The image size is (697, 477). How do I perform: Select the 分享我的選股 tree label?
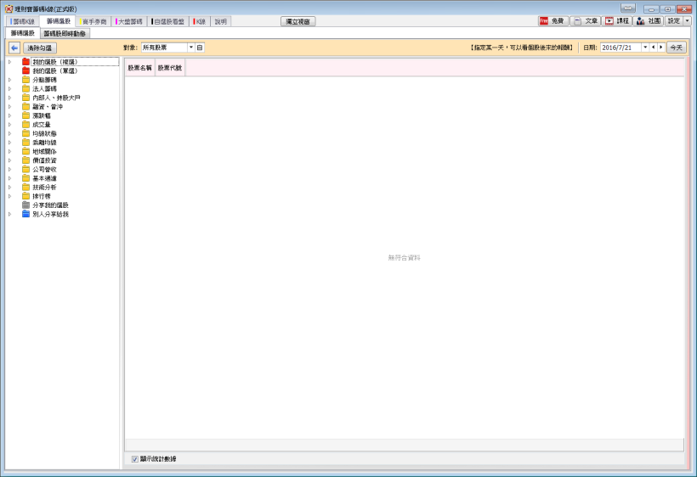[51, 205]
